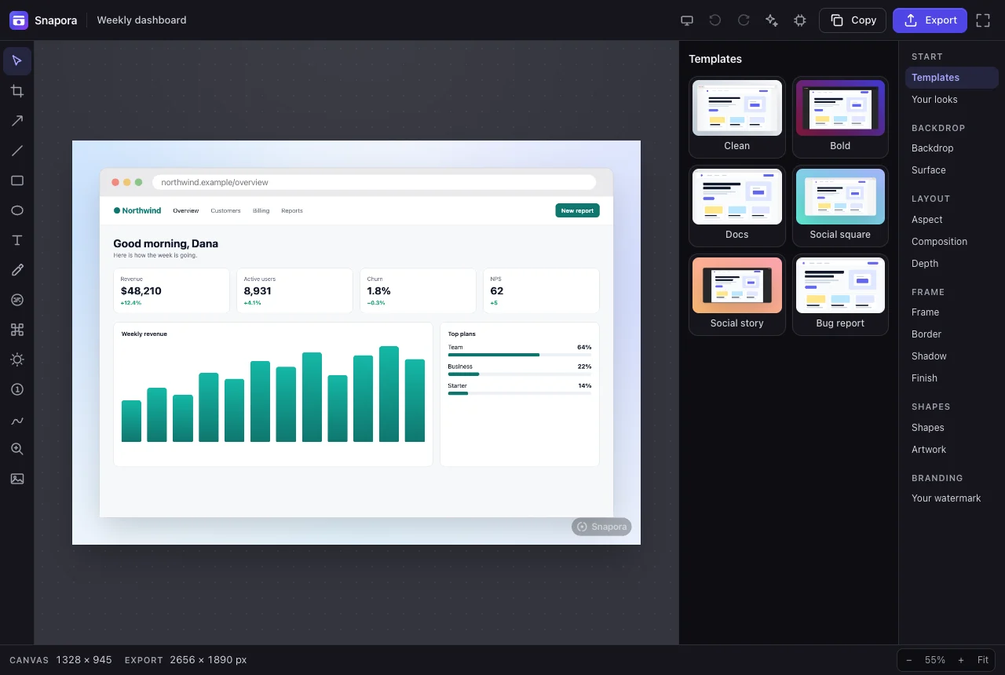Choose the Bold template
Viewport: 1005px width, 675px height.
tap(840, 117)
